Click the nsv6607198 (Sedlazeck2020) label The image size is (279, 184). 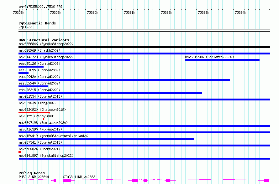pos(43,123)
